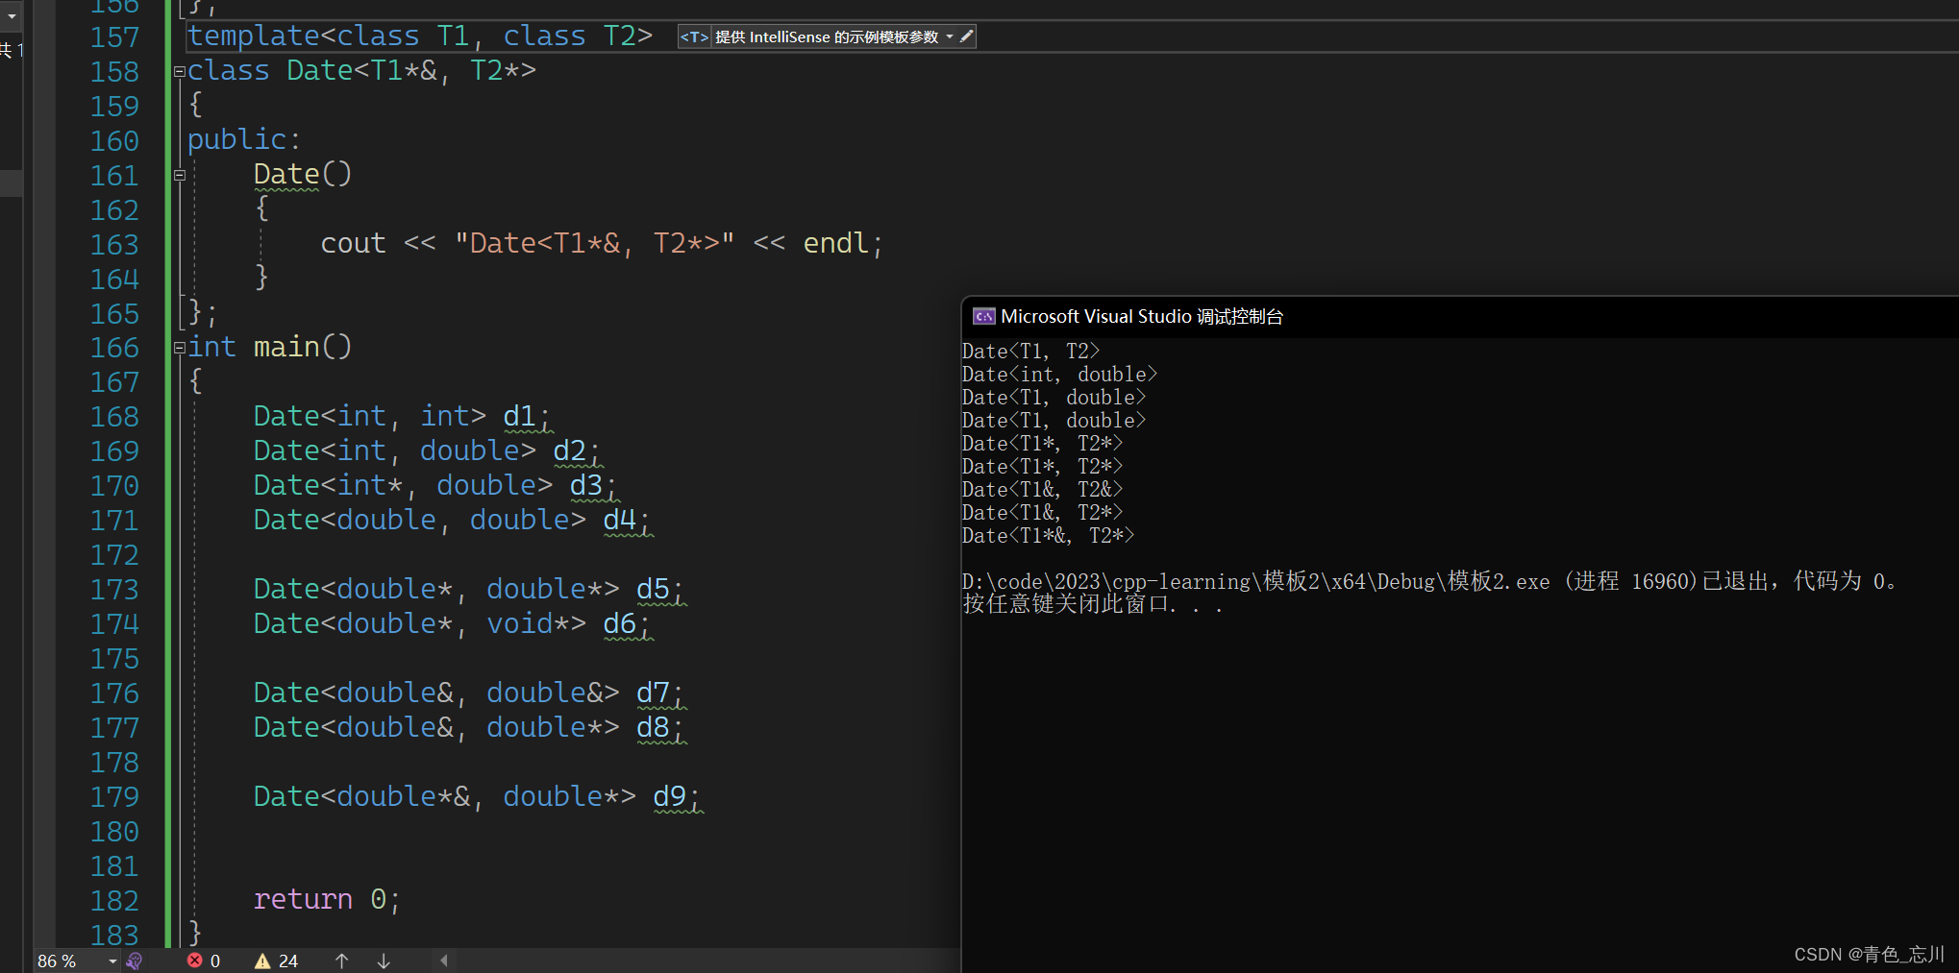Click console output line Date<T1&, T2&>

coord(1042,490)
